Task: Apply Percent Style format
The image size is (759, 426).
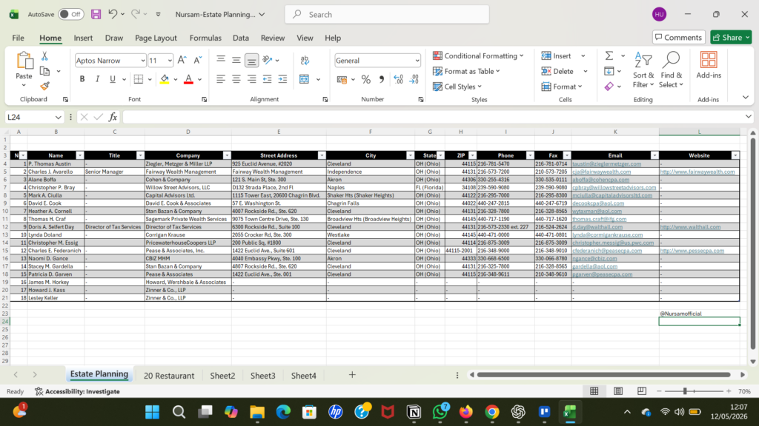Action: [x=366, y=80]
